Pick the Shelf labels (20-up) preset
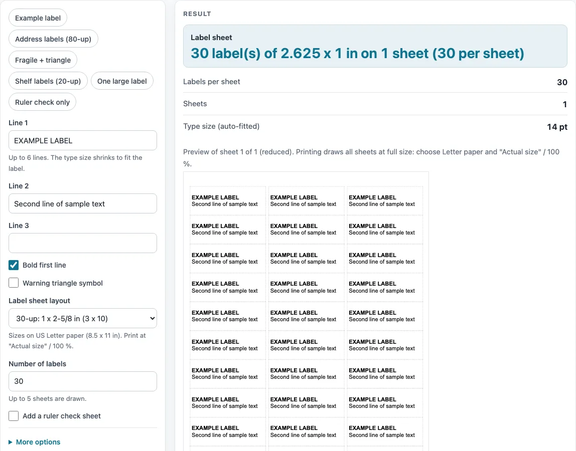 click(x=48, y=81)
